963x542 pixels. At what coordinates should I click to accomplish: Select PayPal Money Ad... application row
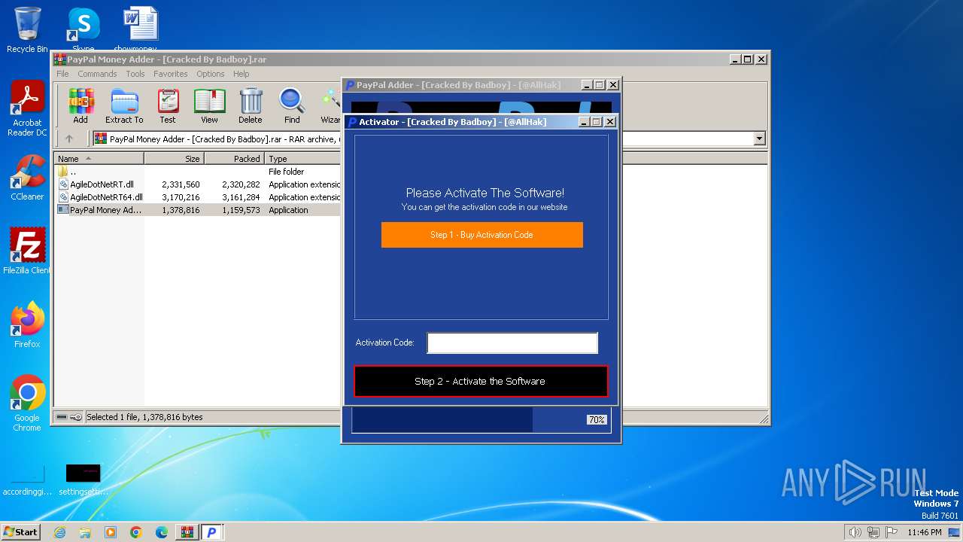(199, 210)
